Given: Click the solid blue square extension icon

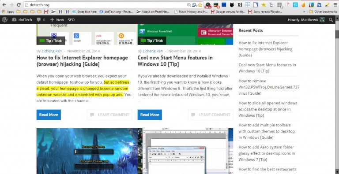Looking at the screenshot, I should tap(224, 5).
